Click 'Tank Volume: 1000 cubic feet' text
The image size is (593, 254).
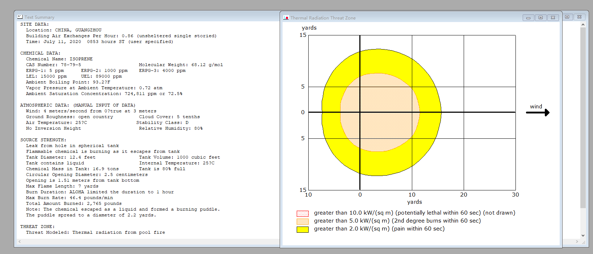tap(179, 157)
